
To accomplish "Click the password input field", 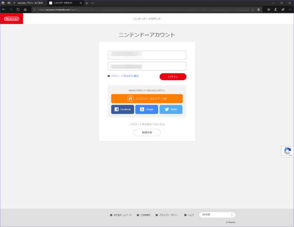I will click(147, 66).
